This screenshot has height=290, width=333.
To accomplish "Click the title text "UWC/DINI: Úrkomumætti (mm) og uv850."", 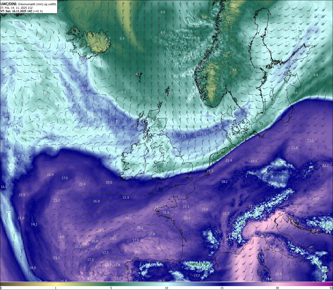I will [x=29, y=4].
